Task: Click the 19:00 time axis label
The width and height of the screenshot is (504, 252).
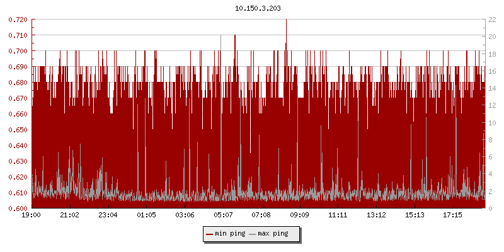Action: tap(31, 215)
